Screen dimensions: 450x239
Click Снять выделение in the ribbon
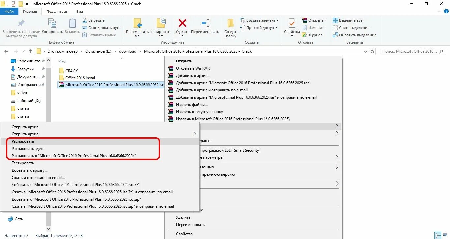pyautogui.click(x=351, y=28)
